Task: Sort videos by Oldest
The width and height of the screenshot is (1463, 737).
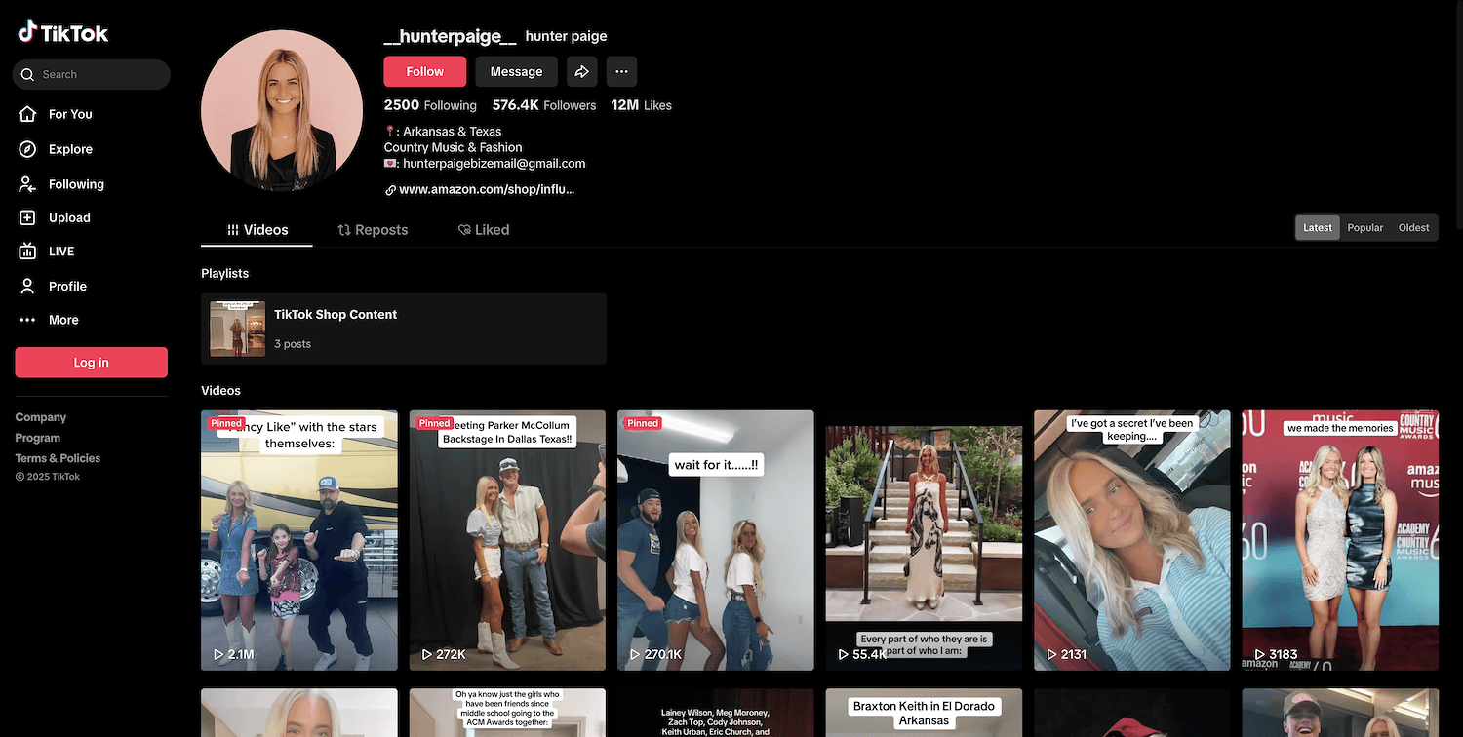Action: [x=1413, y=227]
